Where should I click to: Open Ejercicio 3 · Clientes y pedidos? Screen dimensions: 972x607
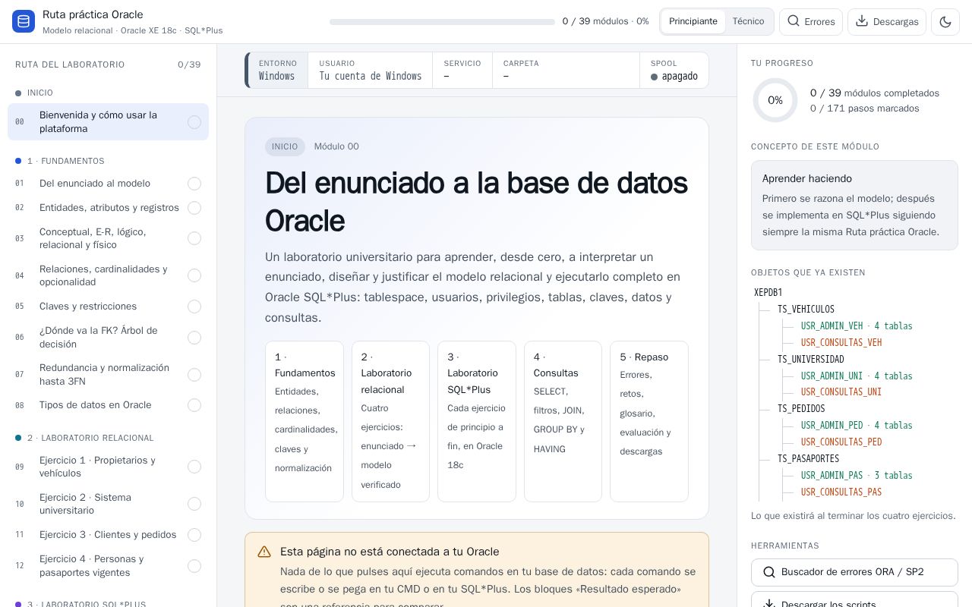tap(108, 535)
